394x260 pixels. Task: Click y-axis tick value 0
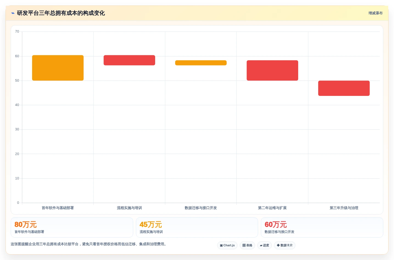(18, 203)
